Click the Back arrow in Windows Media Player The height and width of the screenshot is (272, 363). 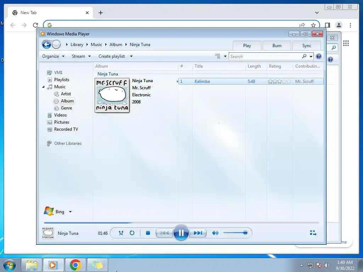click(x=46, y=44)
